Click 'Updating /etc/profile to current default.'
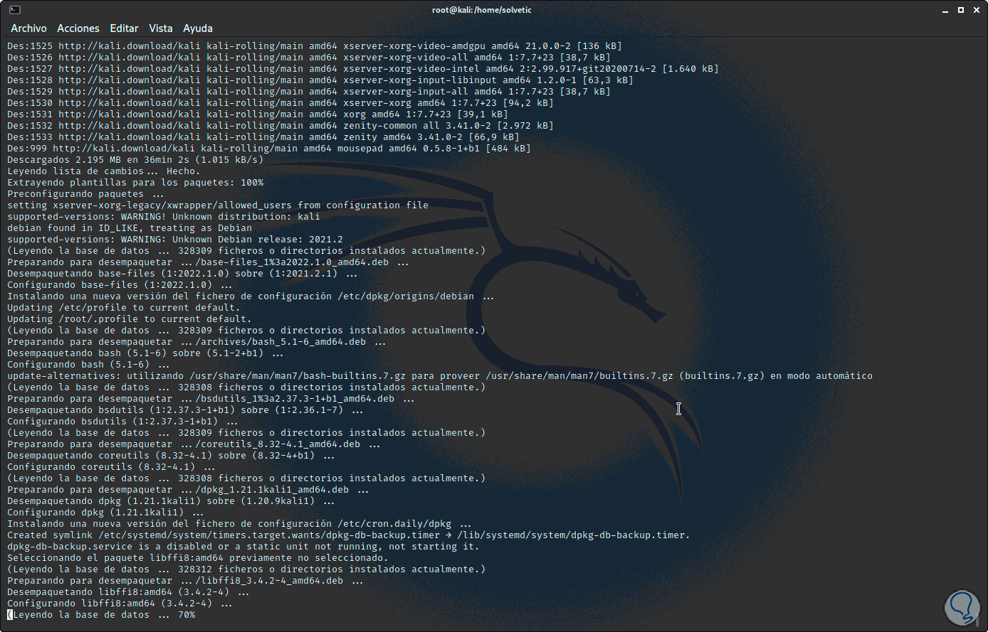This screenshot has width=988, height=632. 124,308
